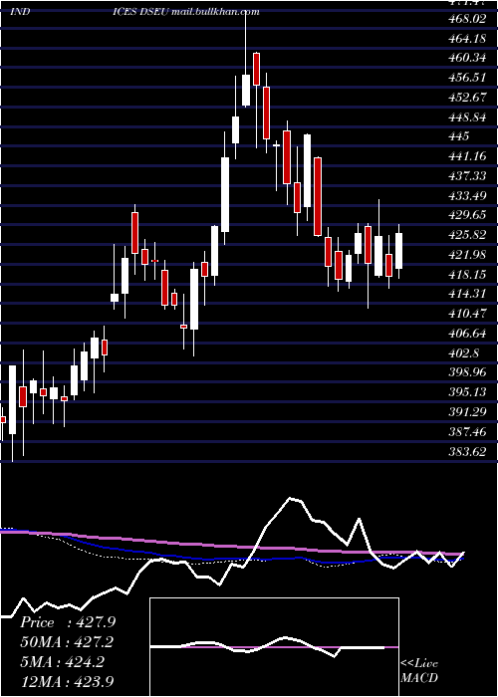Screen dimensions: 498x697
Task: Click the last white candle on the right
Action: point(398,251)
